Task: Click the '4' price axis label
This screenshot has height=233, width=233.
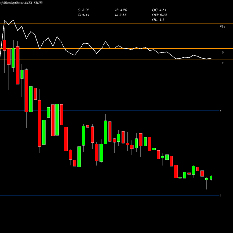Action: [x=223, y=63]
